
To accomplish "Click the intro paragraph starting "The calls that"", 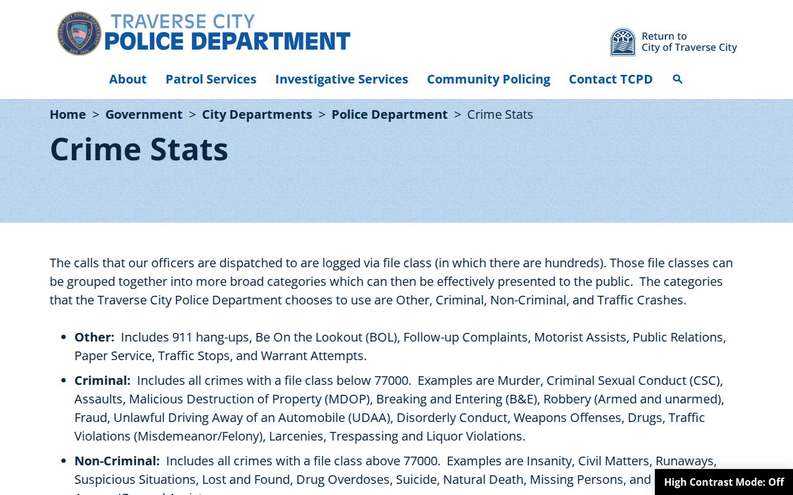I will pos(391,282).
